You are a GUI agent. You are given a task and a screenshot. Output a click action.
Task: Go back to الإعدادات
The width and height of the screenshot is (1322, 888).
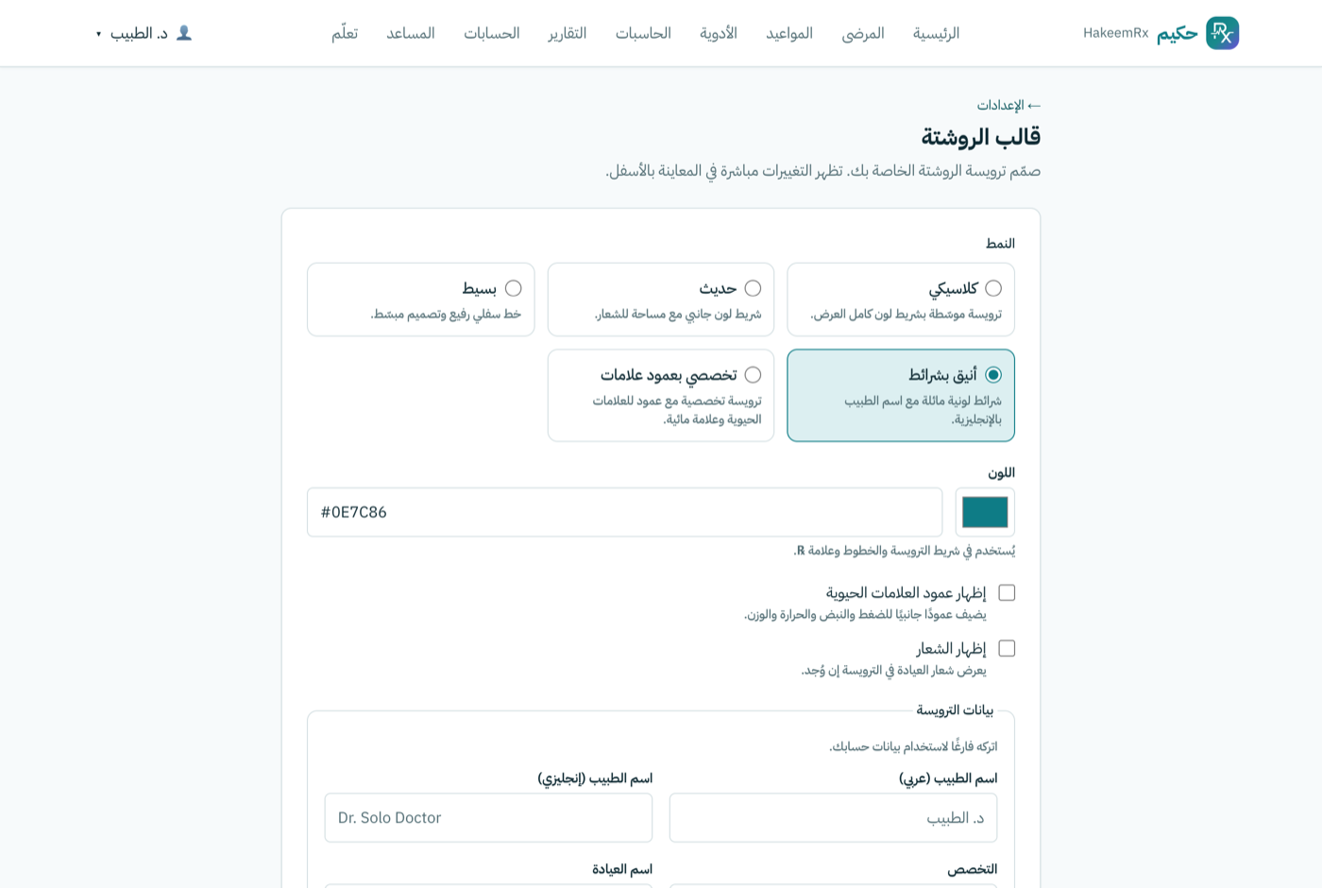click(1008, 105)
